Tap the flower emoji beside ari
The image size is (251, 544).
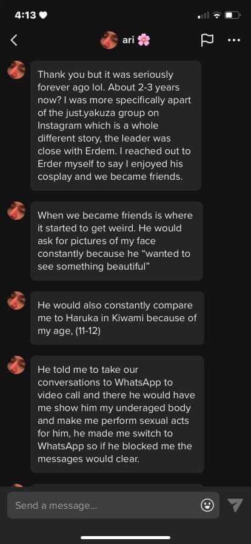click(x=144, y=41)
